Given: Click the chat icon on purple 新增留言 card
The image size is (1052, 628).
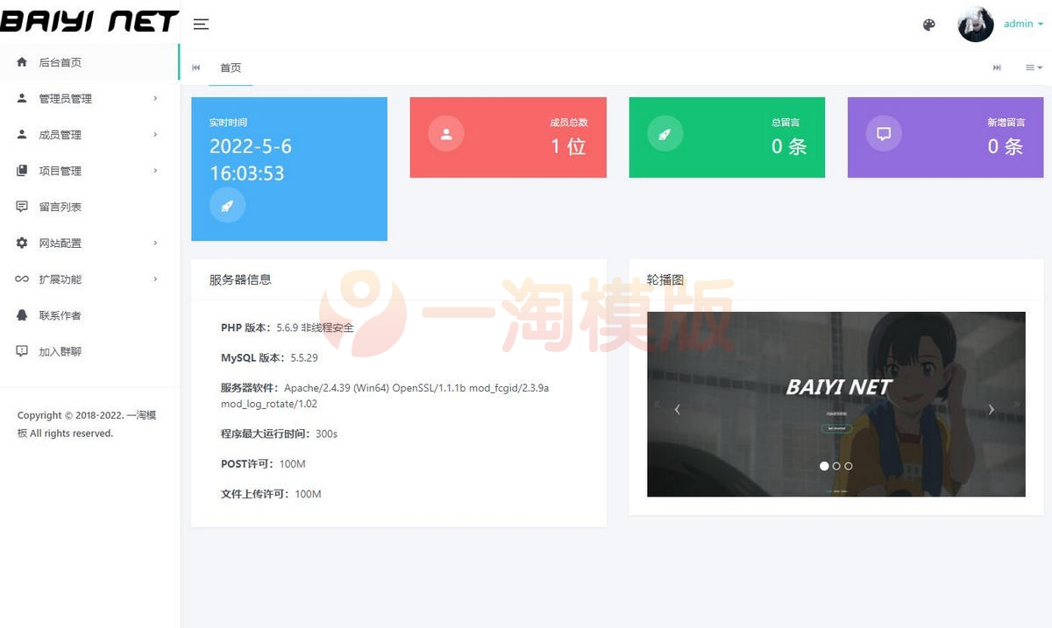Looking at the screenshot, I should [883, 133].
